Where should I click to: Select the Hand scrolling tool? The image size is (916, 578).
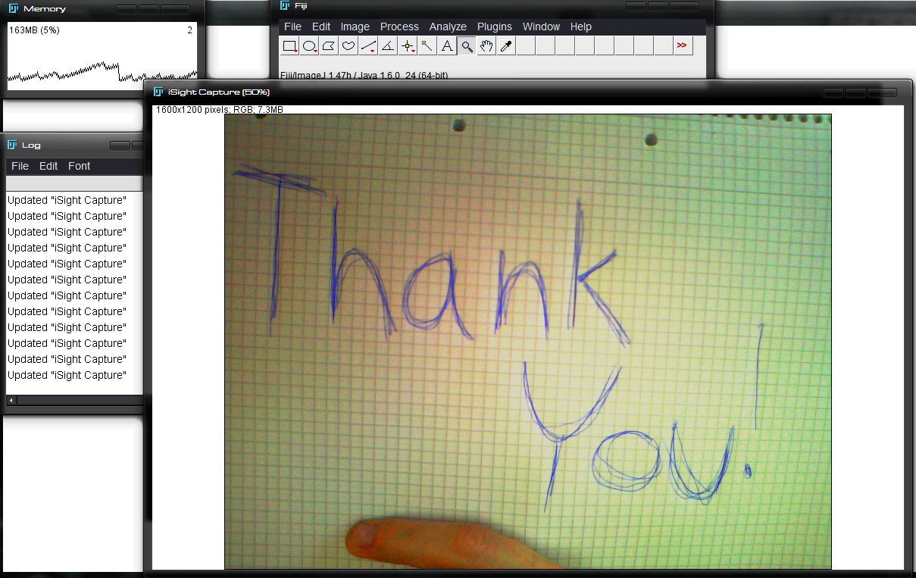click(486, 46)
